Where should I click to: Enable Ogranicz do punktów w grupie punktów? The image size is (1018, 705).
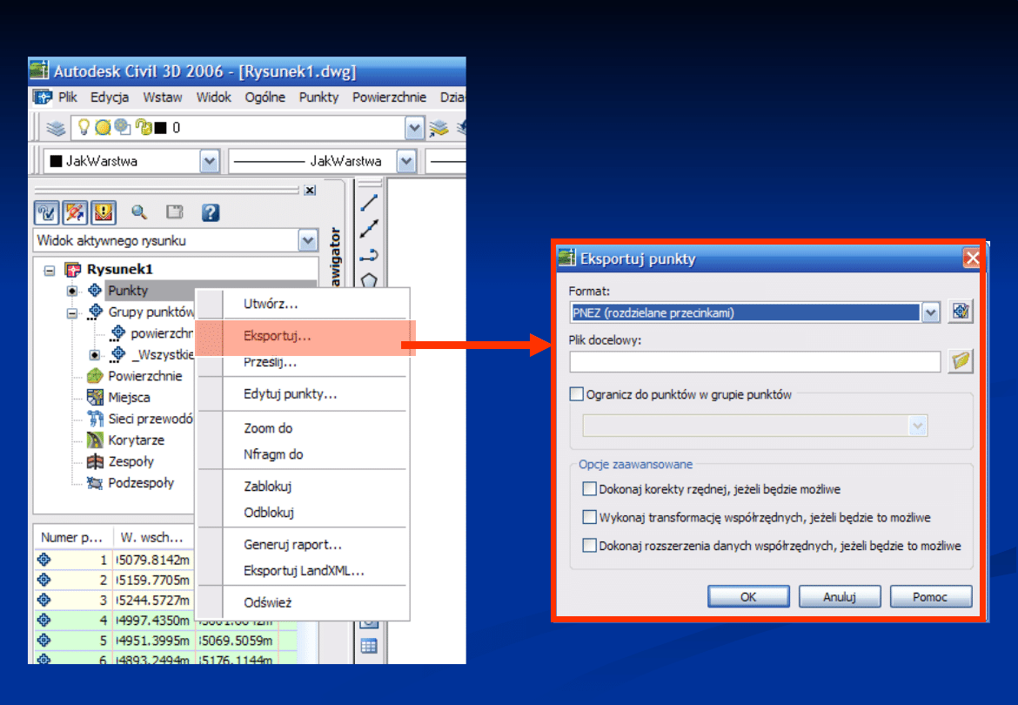click(x=577, y=394)
